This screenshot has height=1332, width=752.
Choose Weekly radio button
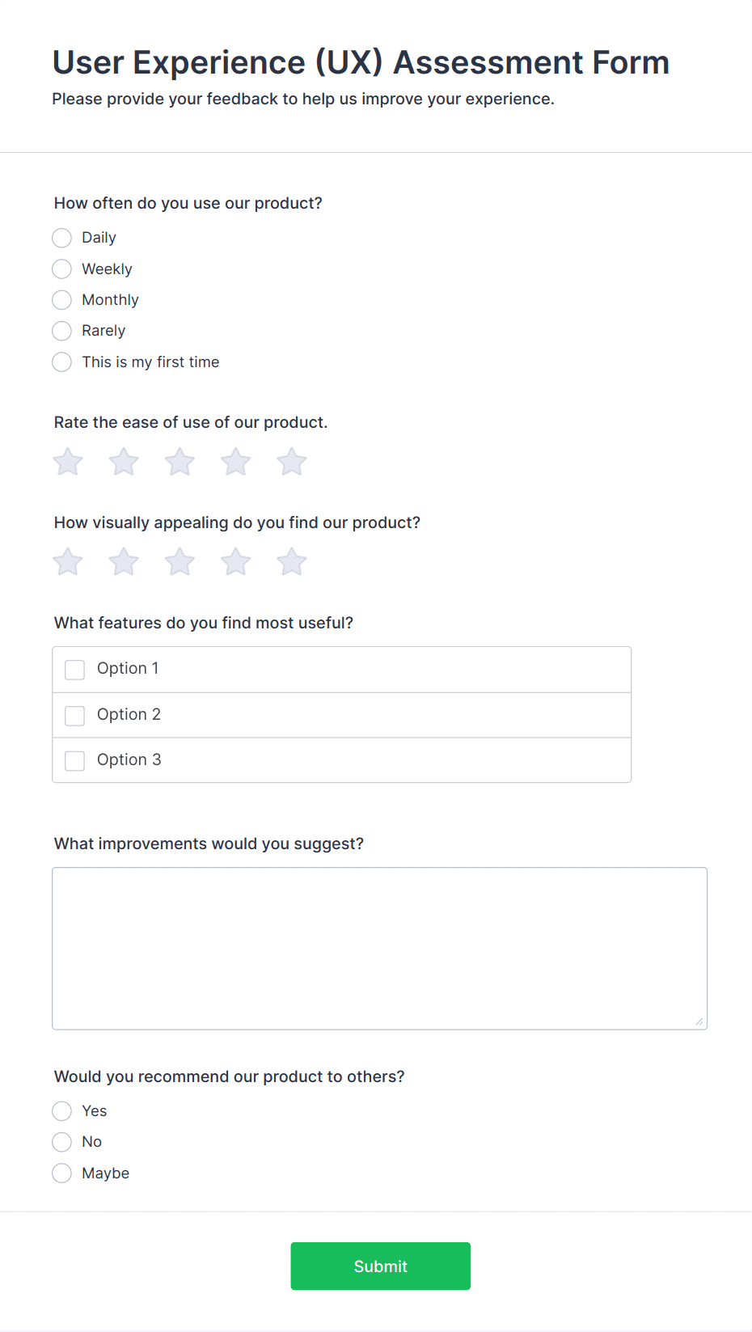(x=62, y=269)
